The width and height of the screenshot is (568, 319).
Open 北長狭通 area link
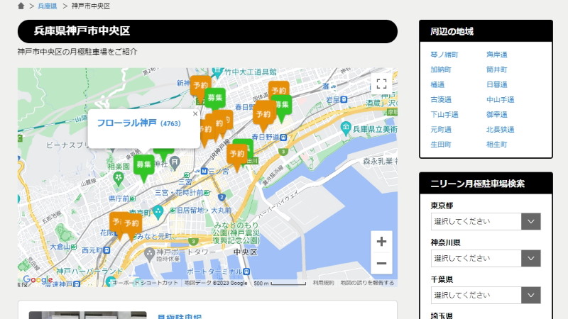(501, 130)
